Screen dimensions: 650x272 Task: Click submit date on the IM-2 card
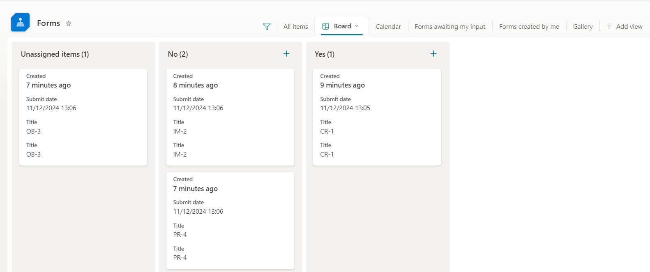[x=198, y=108]
